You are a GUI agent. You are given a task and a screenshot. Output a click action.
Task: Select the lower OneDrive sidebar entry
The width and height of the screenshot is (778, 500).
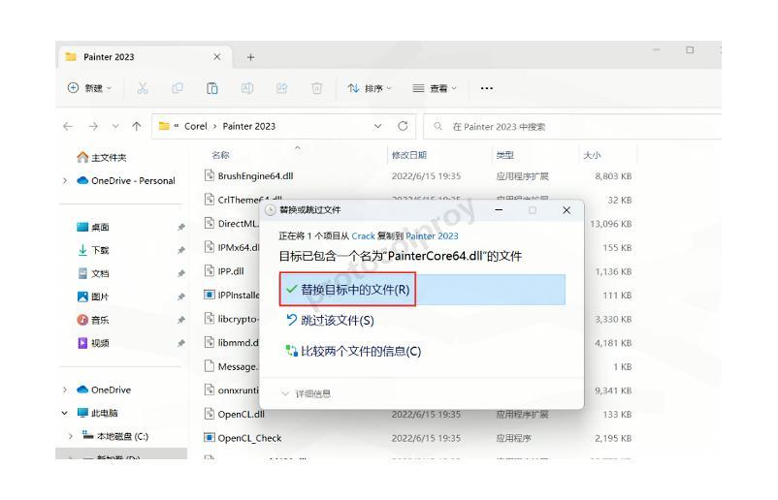click(x=104, y=390)
